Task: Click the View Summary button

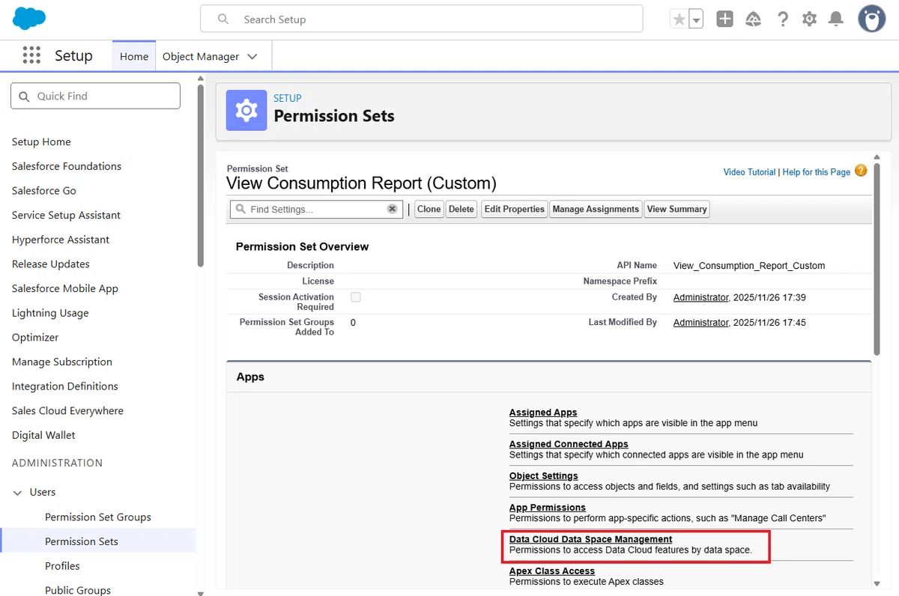Action: tap(677, 209)
